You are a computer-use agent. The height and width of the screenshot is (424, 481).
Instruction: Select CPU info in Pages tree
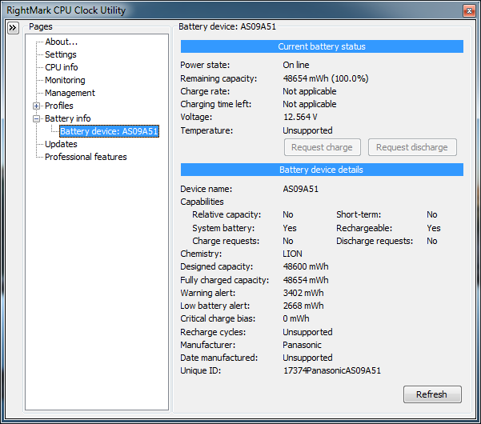pos(62,67)
